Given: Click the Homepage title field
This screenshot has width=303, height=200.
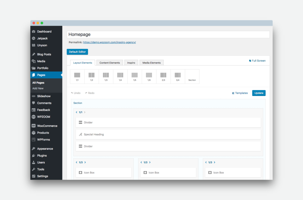Looking at the screenshot, I should (168, 34).
